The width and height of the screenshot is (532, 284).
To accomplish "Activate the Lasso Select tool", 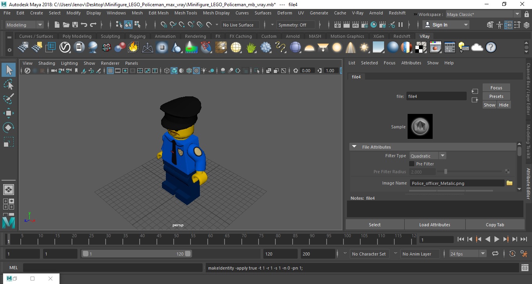I will coord(9,84).
